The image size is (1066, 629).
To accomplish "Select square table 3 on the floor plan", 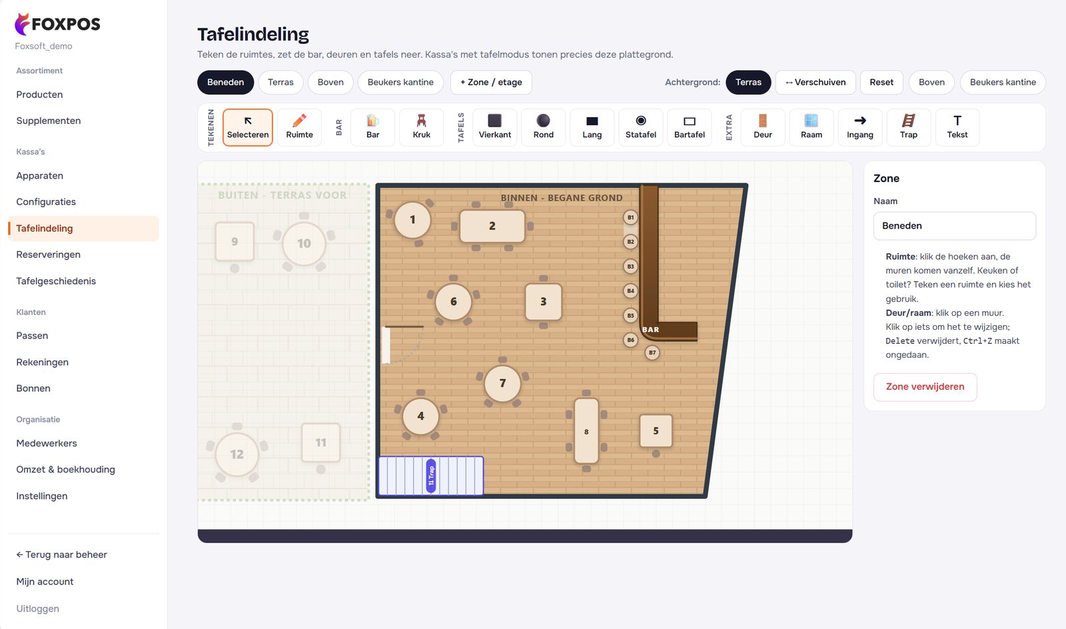I will [x=543, y=301].
